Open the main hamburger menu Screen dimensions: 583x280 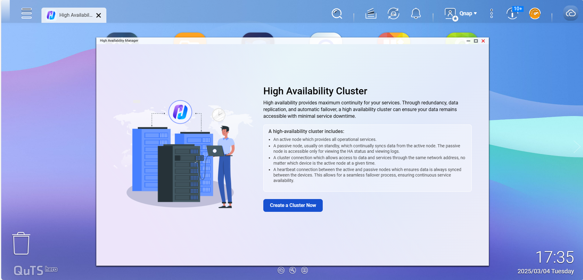(27, 13)
